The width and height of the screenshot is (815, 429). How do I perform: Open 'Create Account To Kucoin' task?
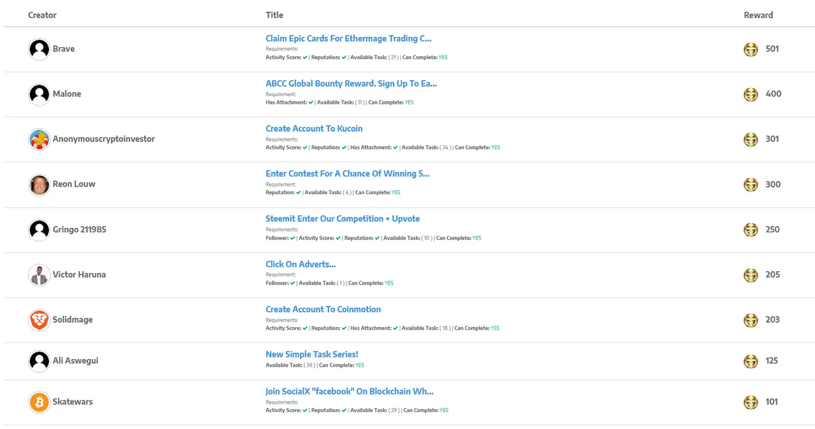point(314,129)
